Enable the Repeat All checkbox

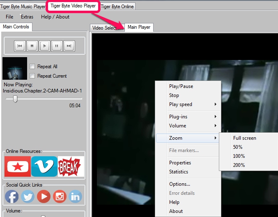pos(32,67)
